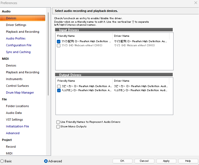The height and width of the screenshot is (165, 199).
Task: Click the OK button
Action: [122, 161]
